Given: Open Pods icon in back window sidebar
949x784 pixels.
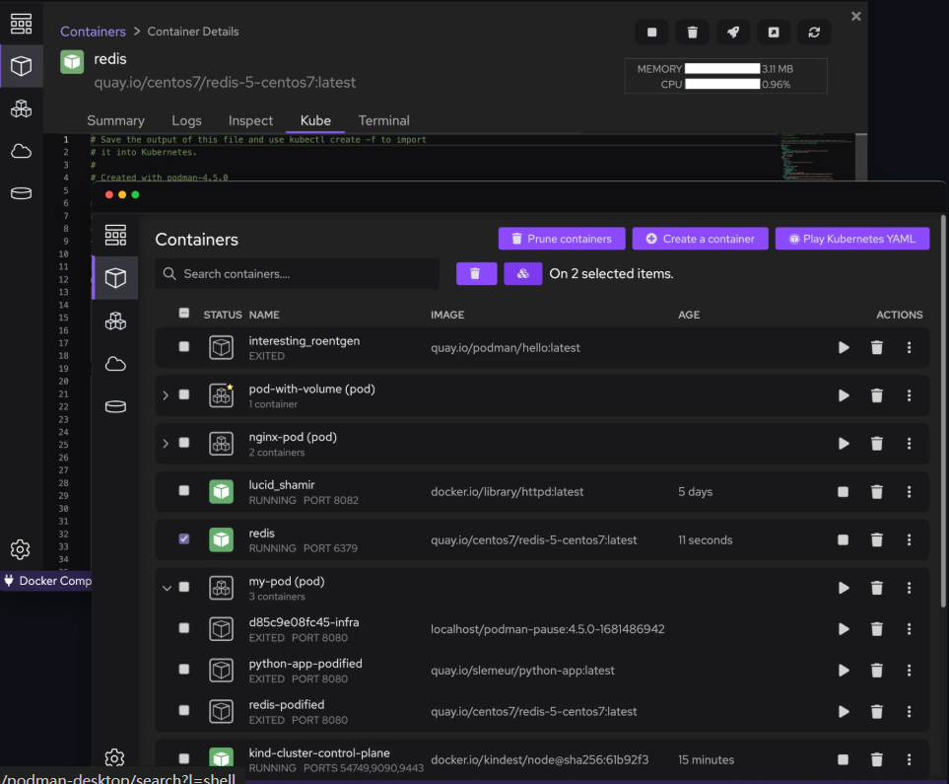Looking at the screenshot, I should [21, 109].
